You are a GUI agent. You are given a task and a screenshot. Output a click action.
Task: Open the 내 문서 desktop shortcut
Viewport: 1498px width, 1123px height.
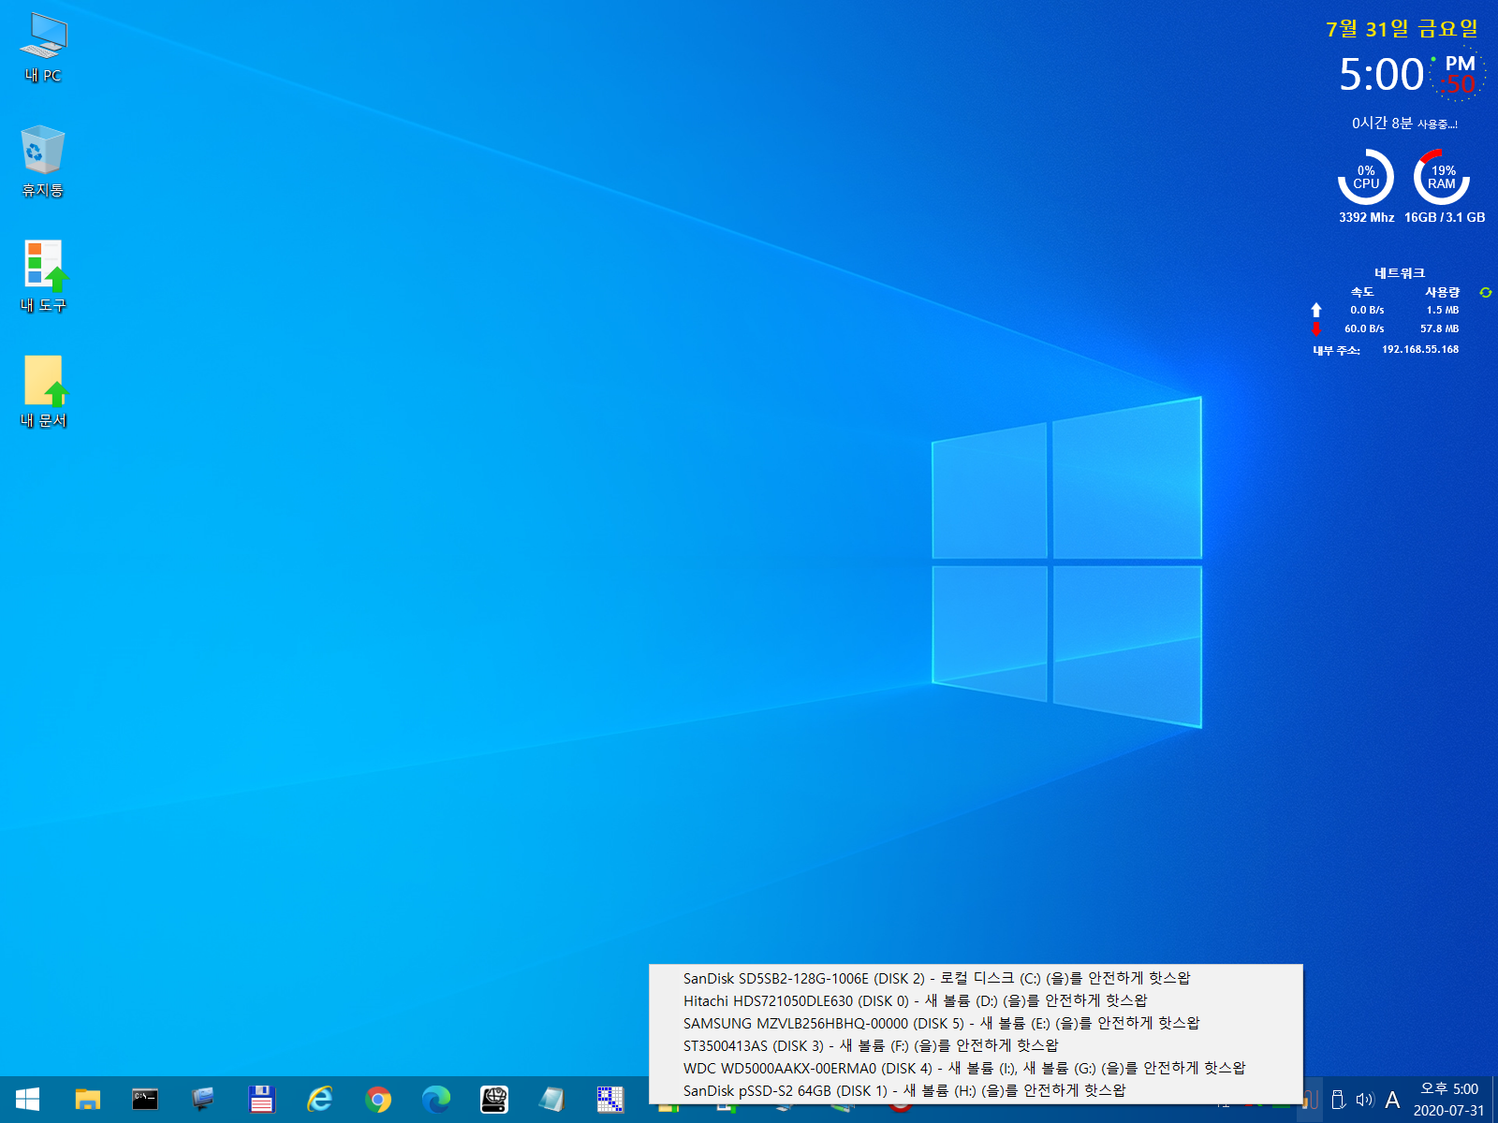pos(43,391)
